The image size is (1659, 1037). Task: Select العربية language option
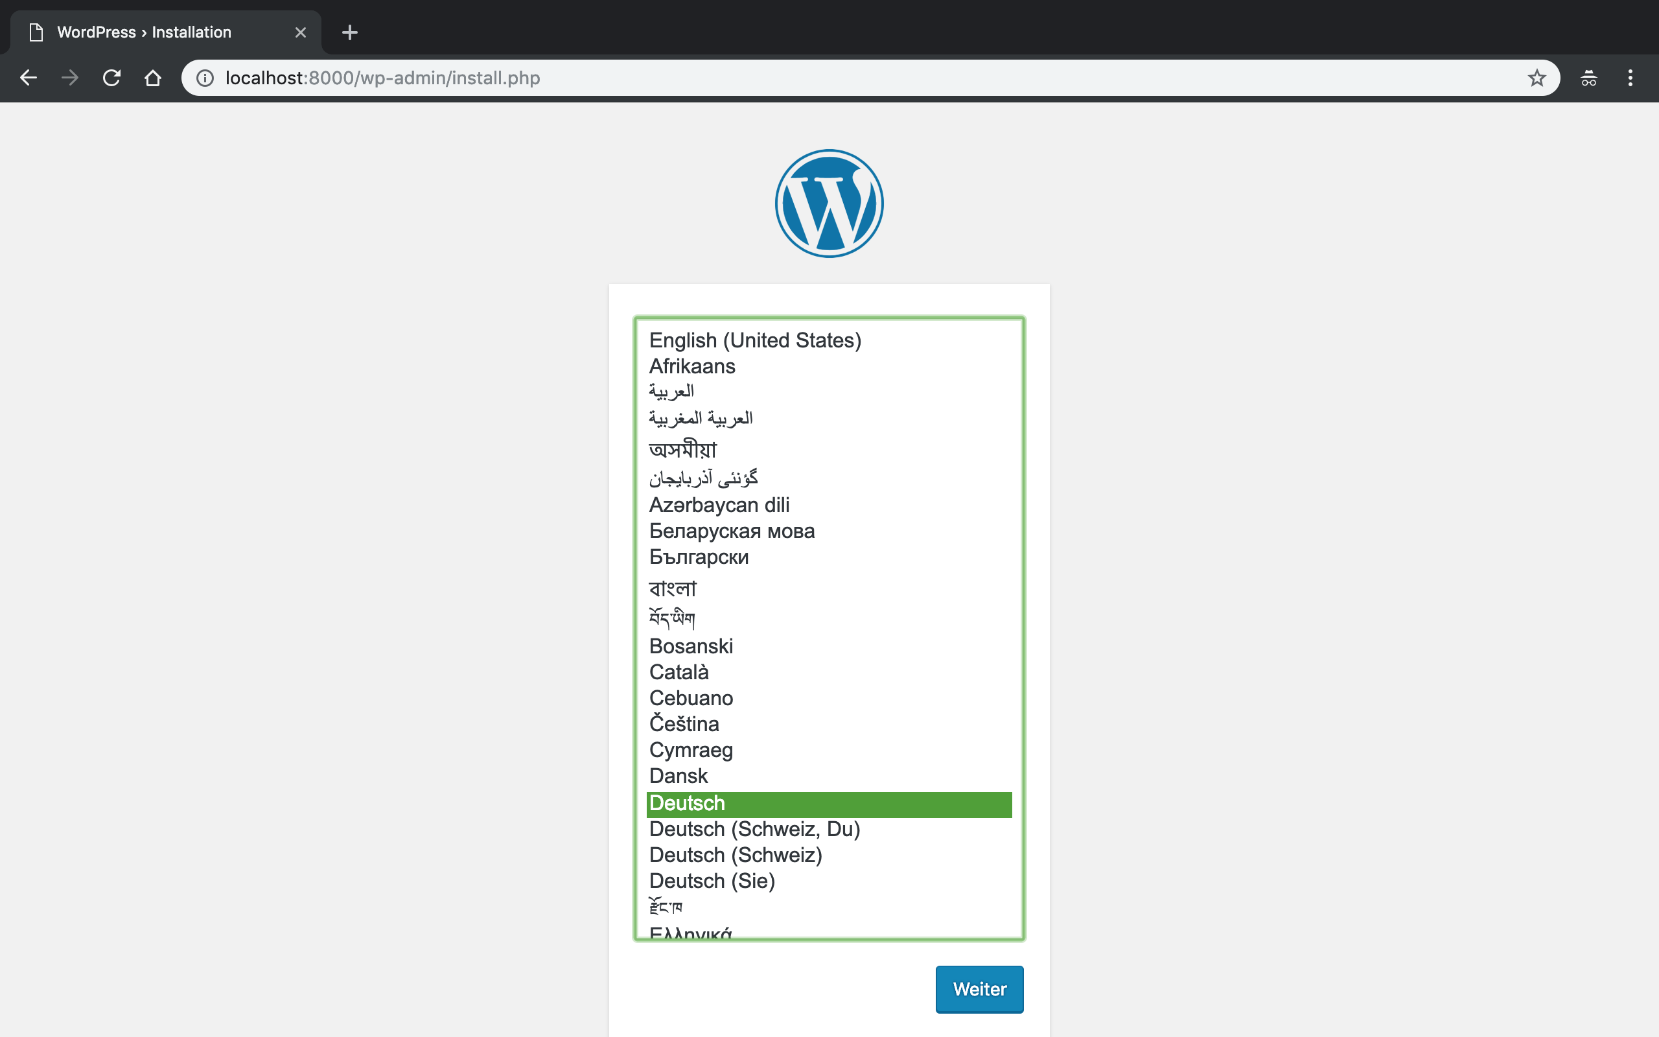pos(829,392)
